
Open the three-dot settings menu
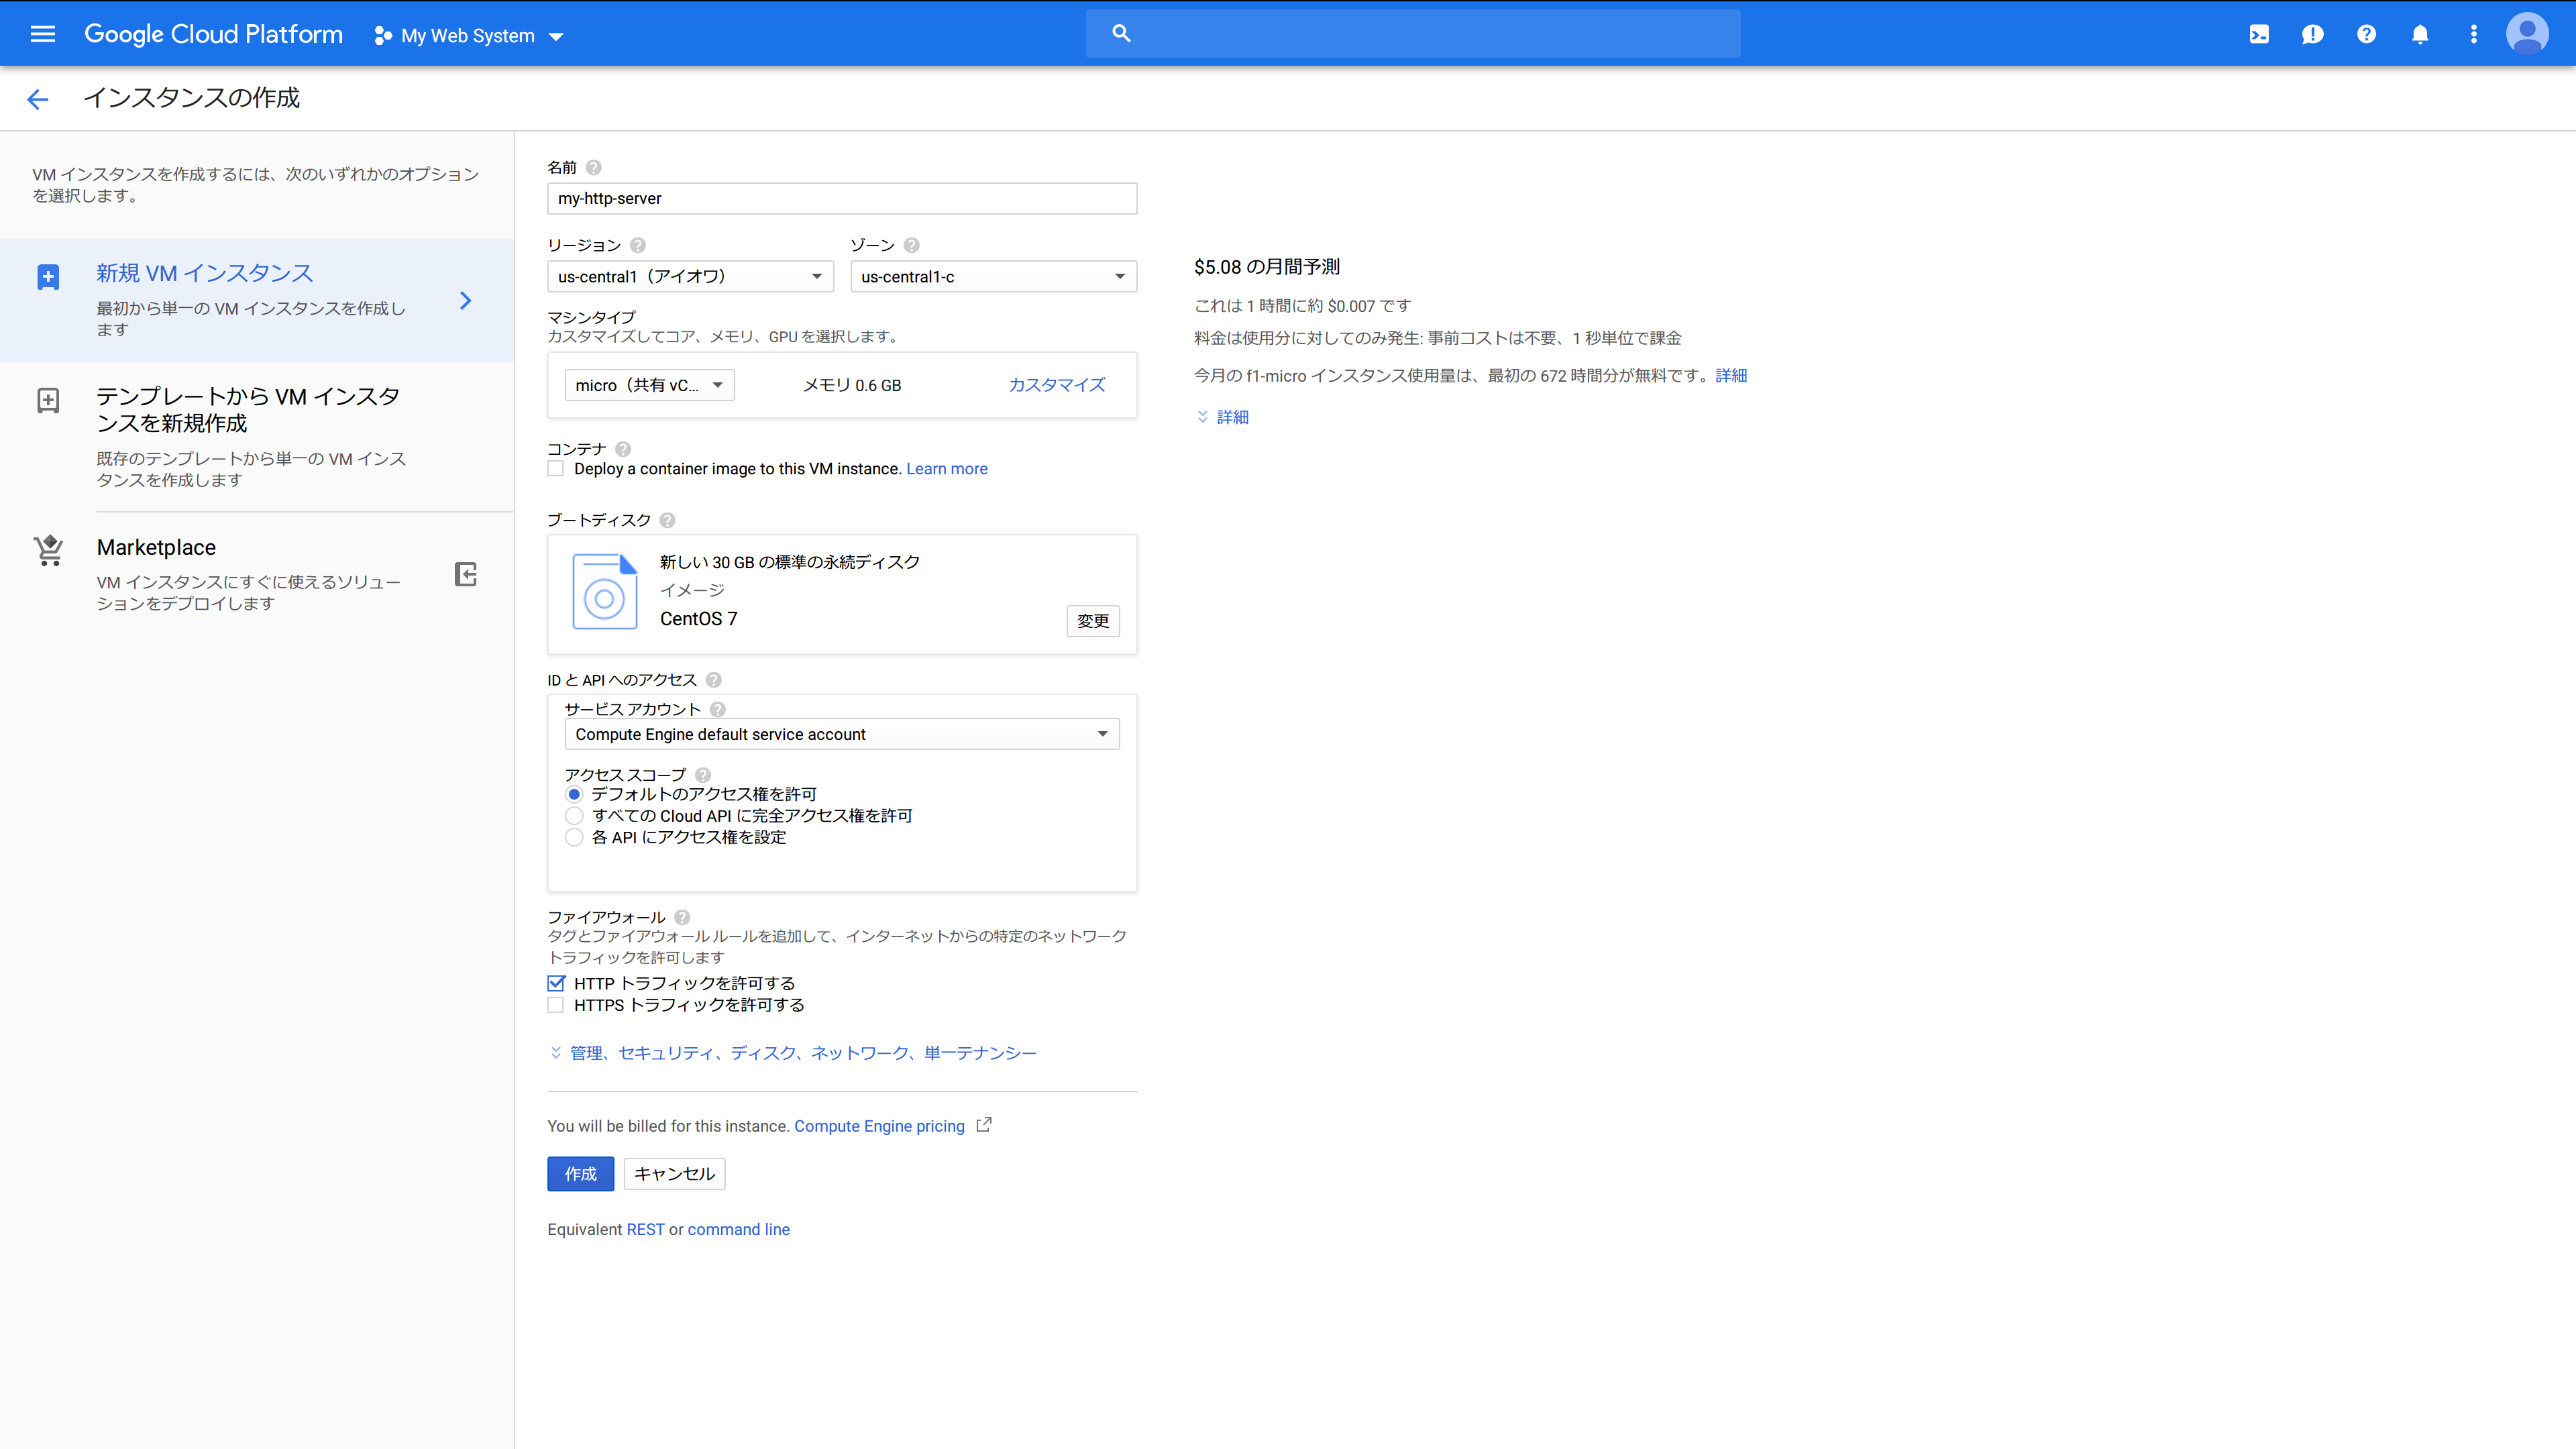tap(2474, 34)
